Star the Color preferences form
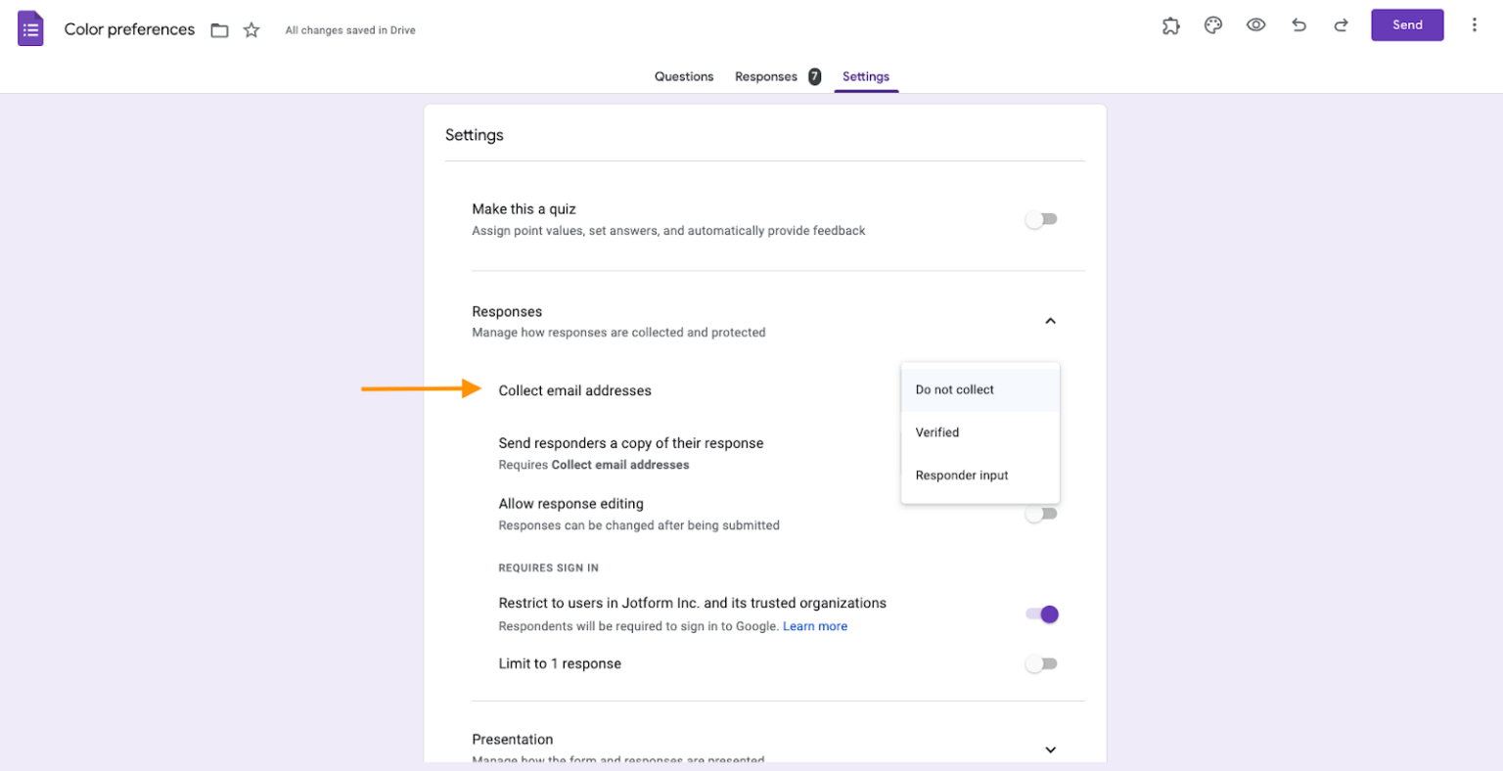 pos(250,30)
